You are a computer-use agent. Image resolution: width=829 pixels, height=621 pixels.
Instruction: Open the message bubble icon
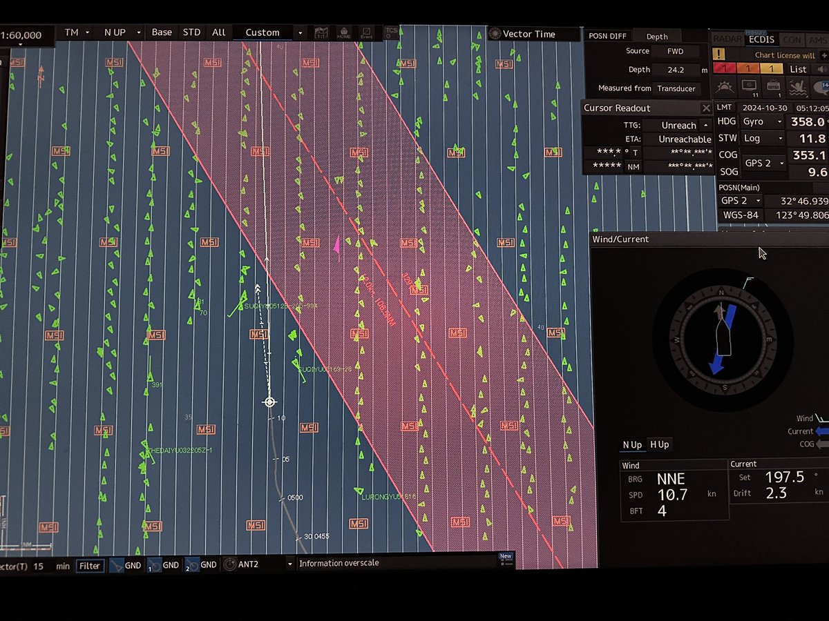tap(821, 86)
